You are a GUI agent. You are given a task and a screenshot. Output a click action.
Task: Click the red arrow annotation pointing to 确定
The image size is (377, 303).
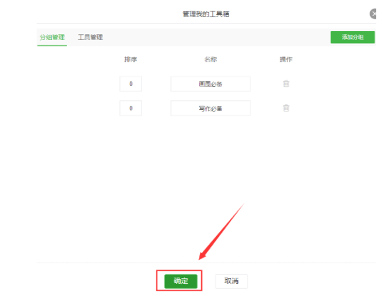tap(222, 231)
